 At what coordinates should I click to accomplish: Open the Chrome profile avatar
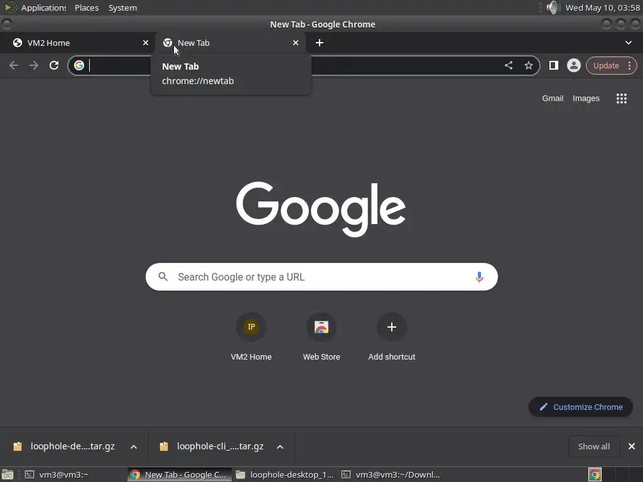[574, 65]
